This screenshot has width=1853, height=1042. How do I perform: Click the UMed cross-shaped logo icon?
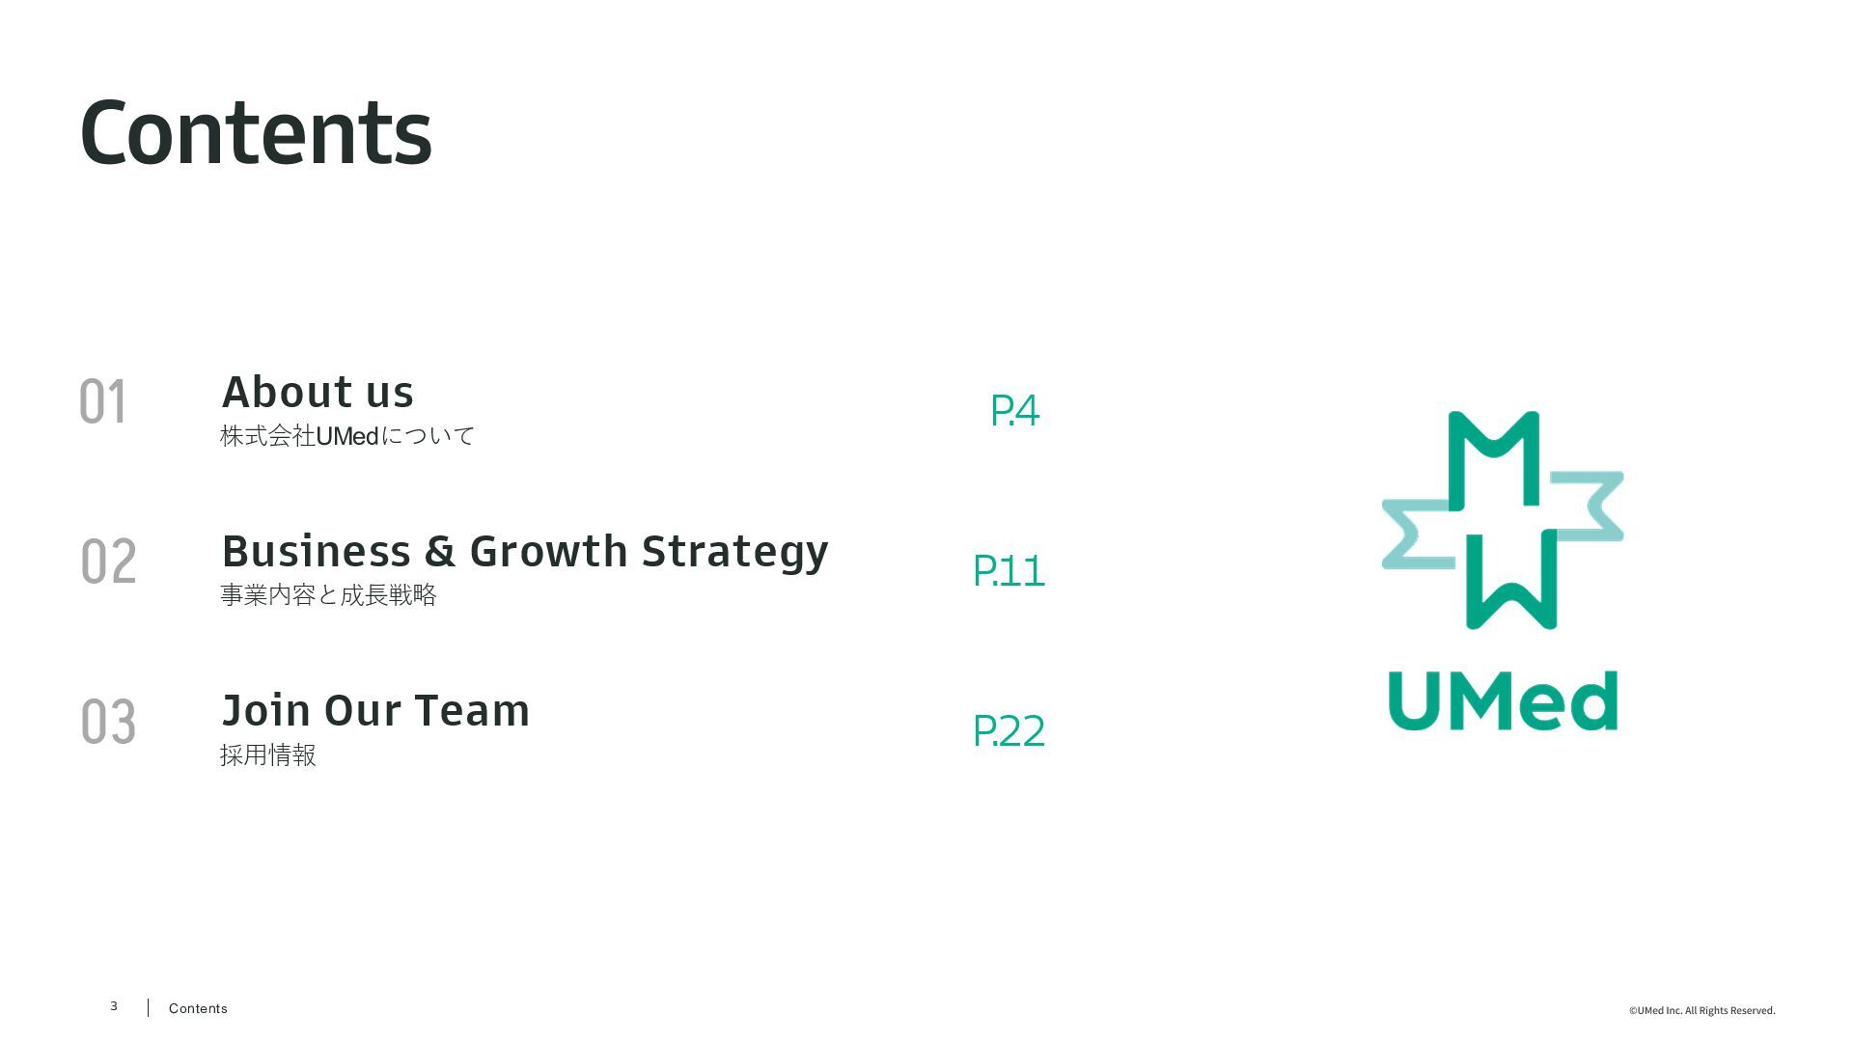coord(1502,521)
